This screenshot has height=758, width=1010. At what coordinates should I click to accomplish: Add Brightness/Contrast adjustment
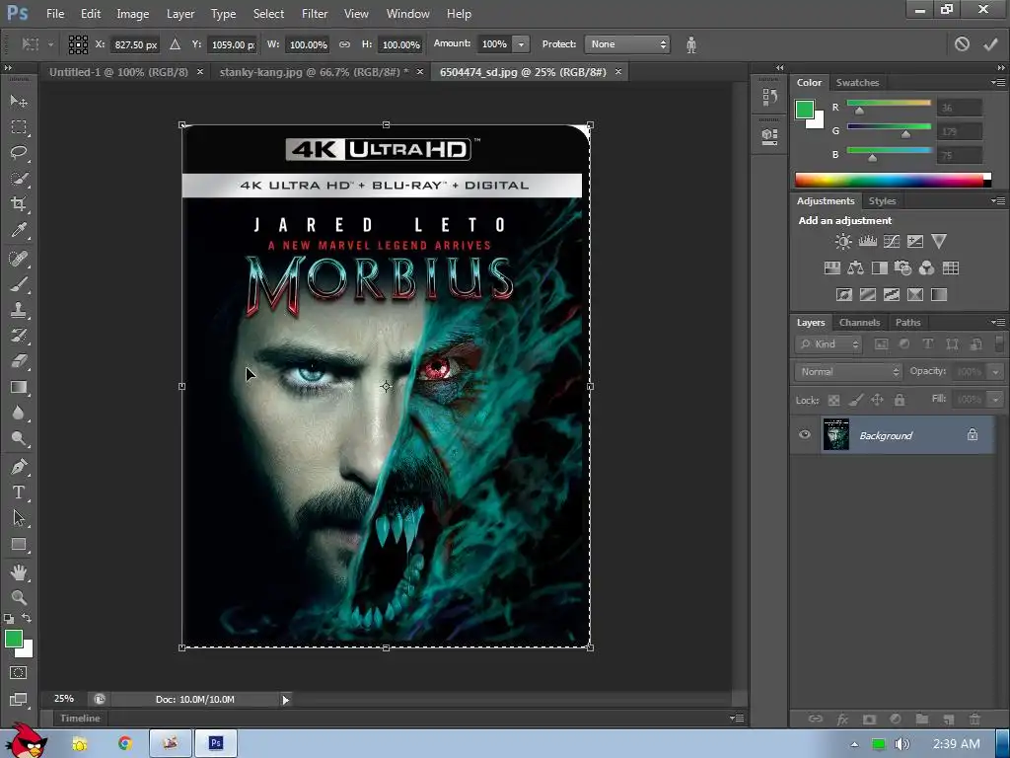coord(843,242)
